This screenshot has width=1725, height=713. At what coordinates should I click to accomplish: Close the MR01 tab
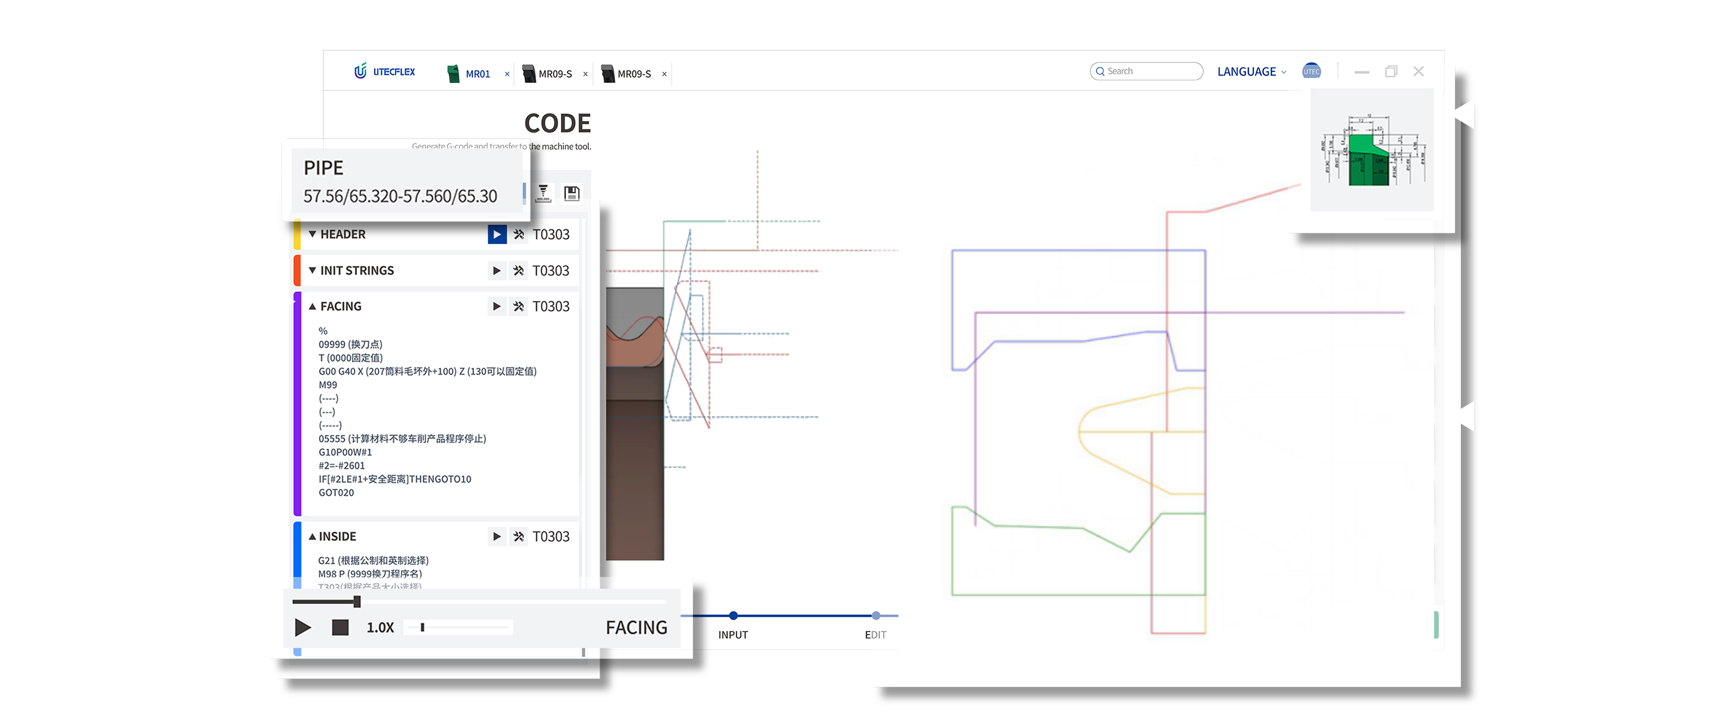point(507,74)
